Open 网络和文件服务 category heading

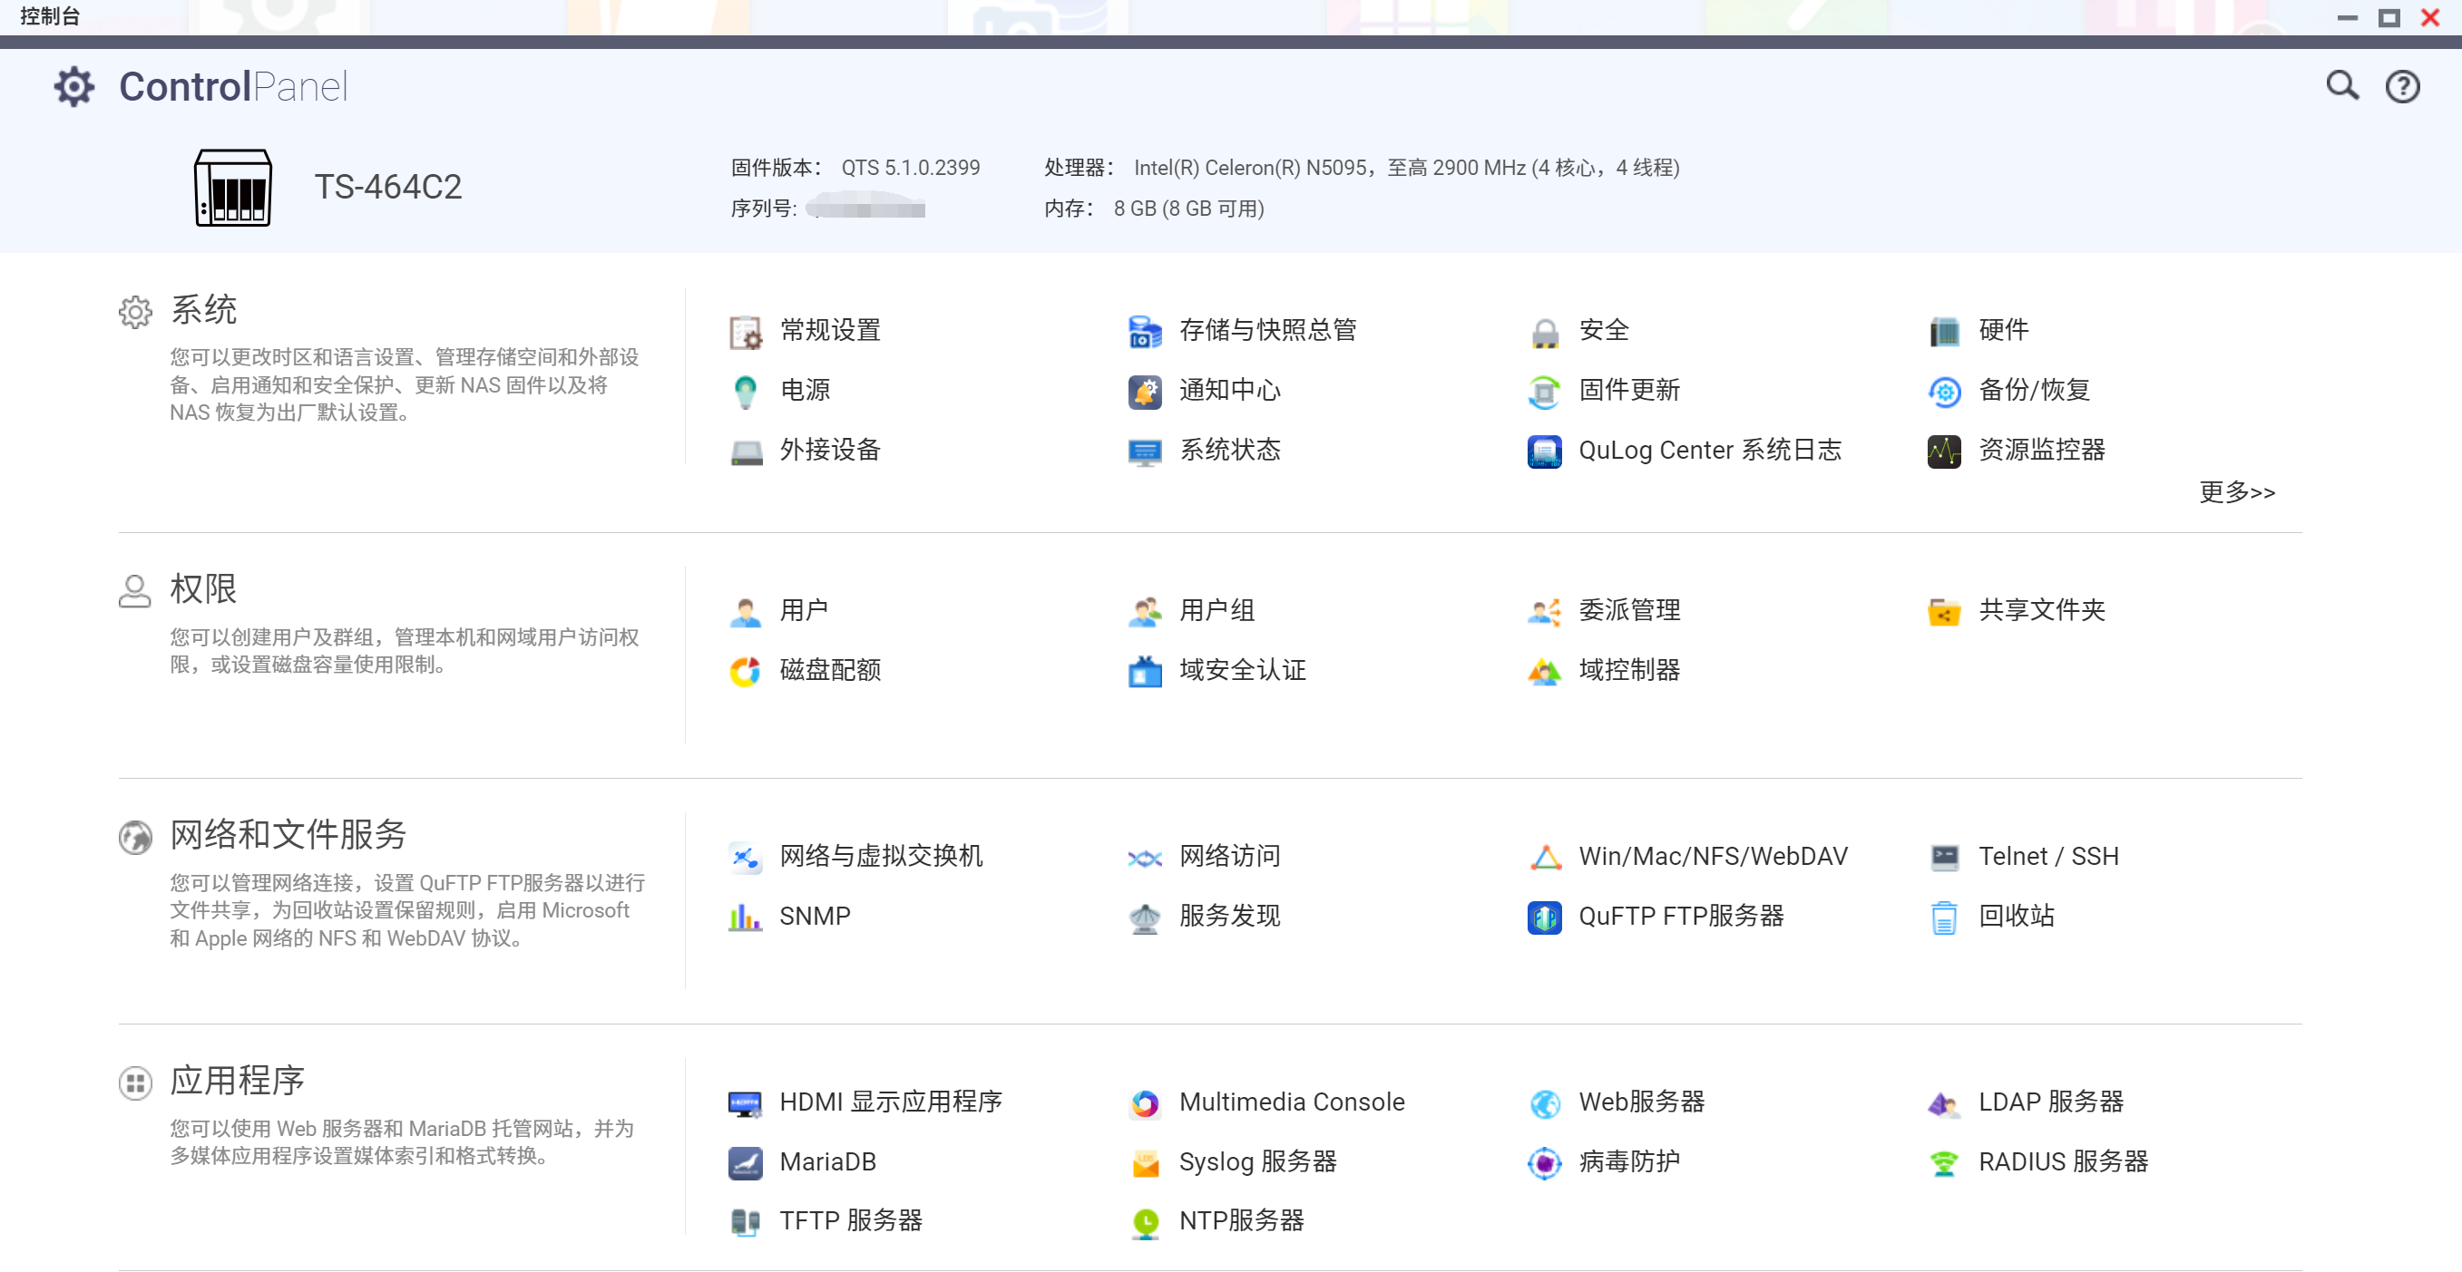(288, 834)
